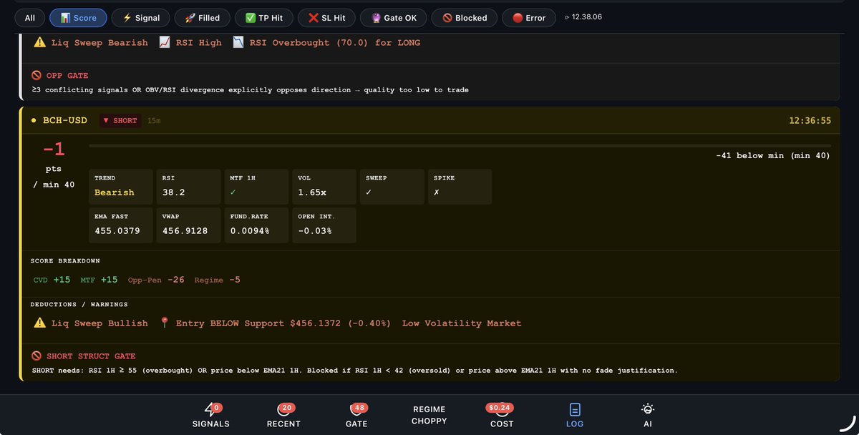Click the Low Volatility Market warning
This screenshot has width=859, height=435.
coord(462,323)
